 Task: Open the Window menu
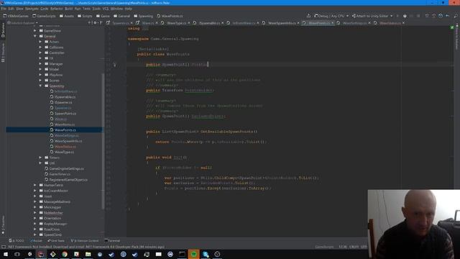[x=116, y=9]
